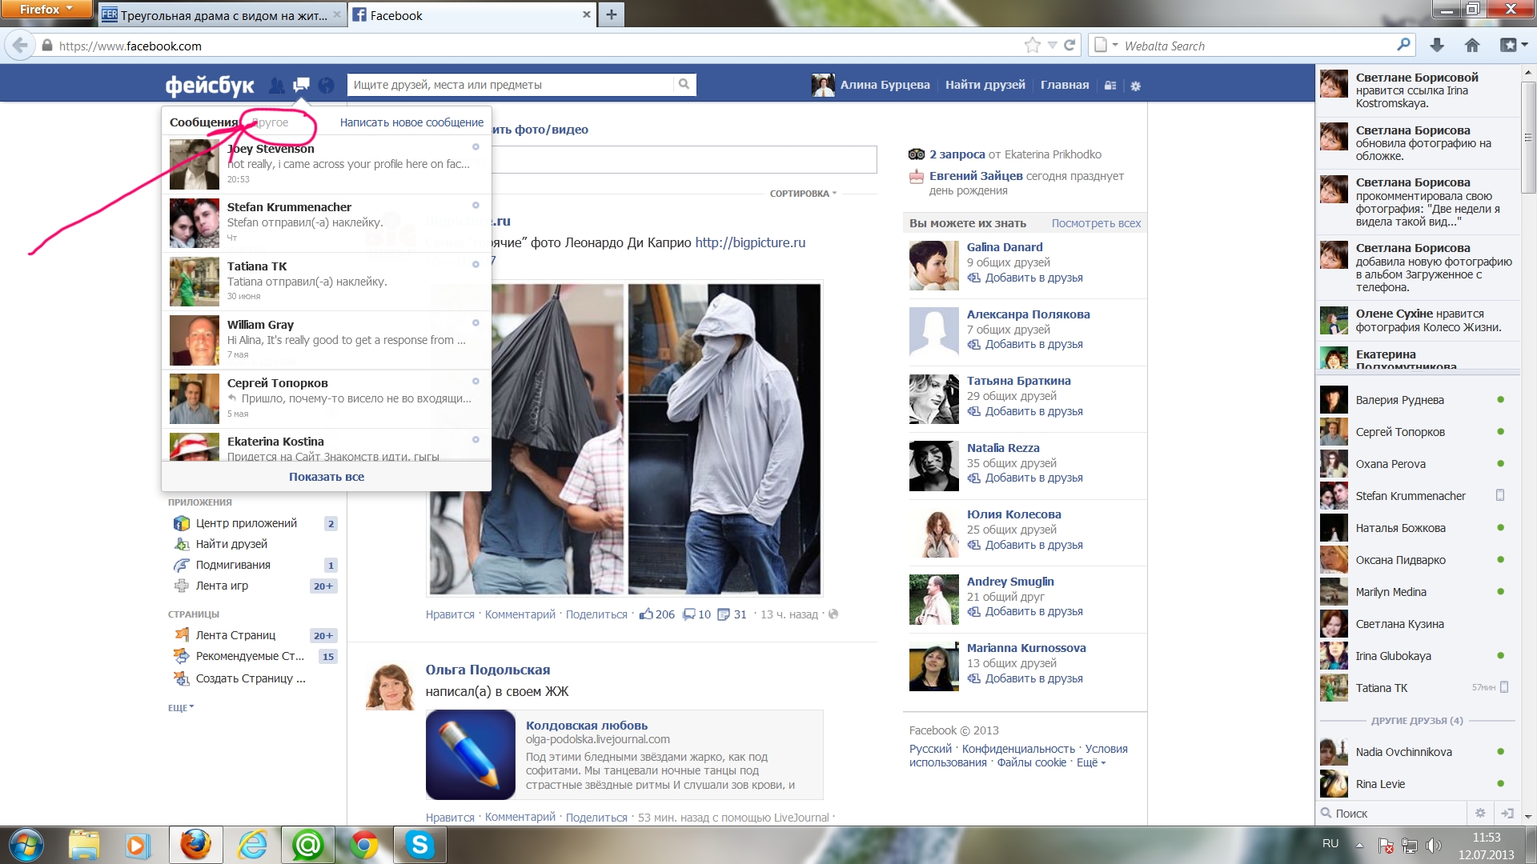1537x864 pixels.
Task: Click Написать новое сообщение link
Action: click(411, 122)
